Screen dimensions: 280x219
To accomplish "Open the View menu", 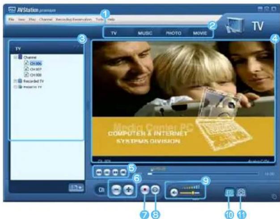I will pyautogui.click(x=21, y=19).
